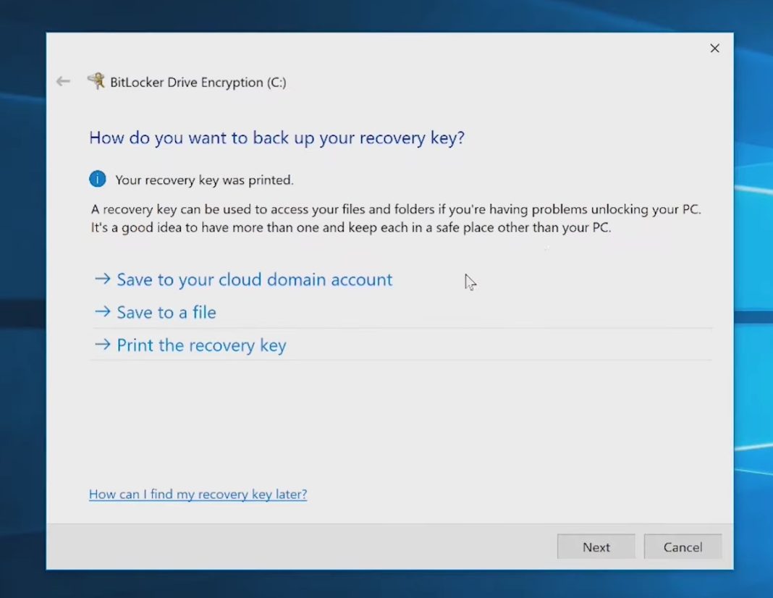Click the arrow icon beside Print the recovery key
The height and width of the screenshot is (598, 773).
pyautogui.click(x=101, y=345)
